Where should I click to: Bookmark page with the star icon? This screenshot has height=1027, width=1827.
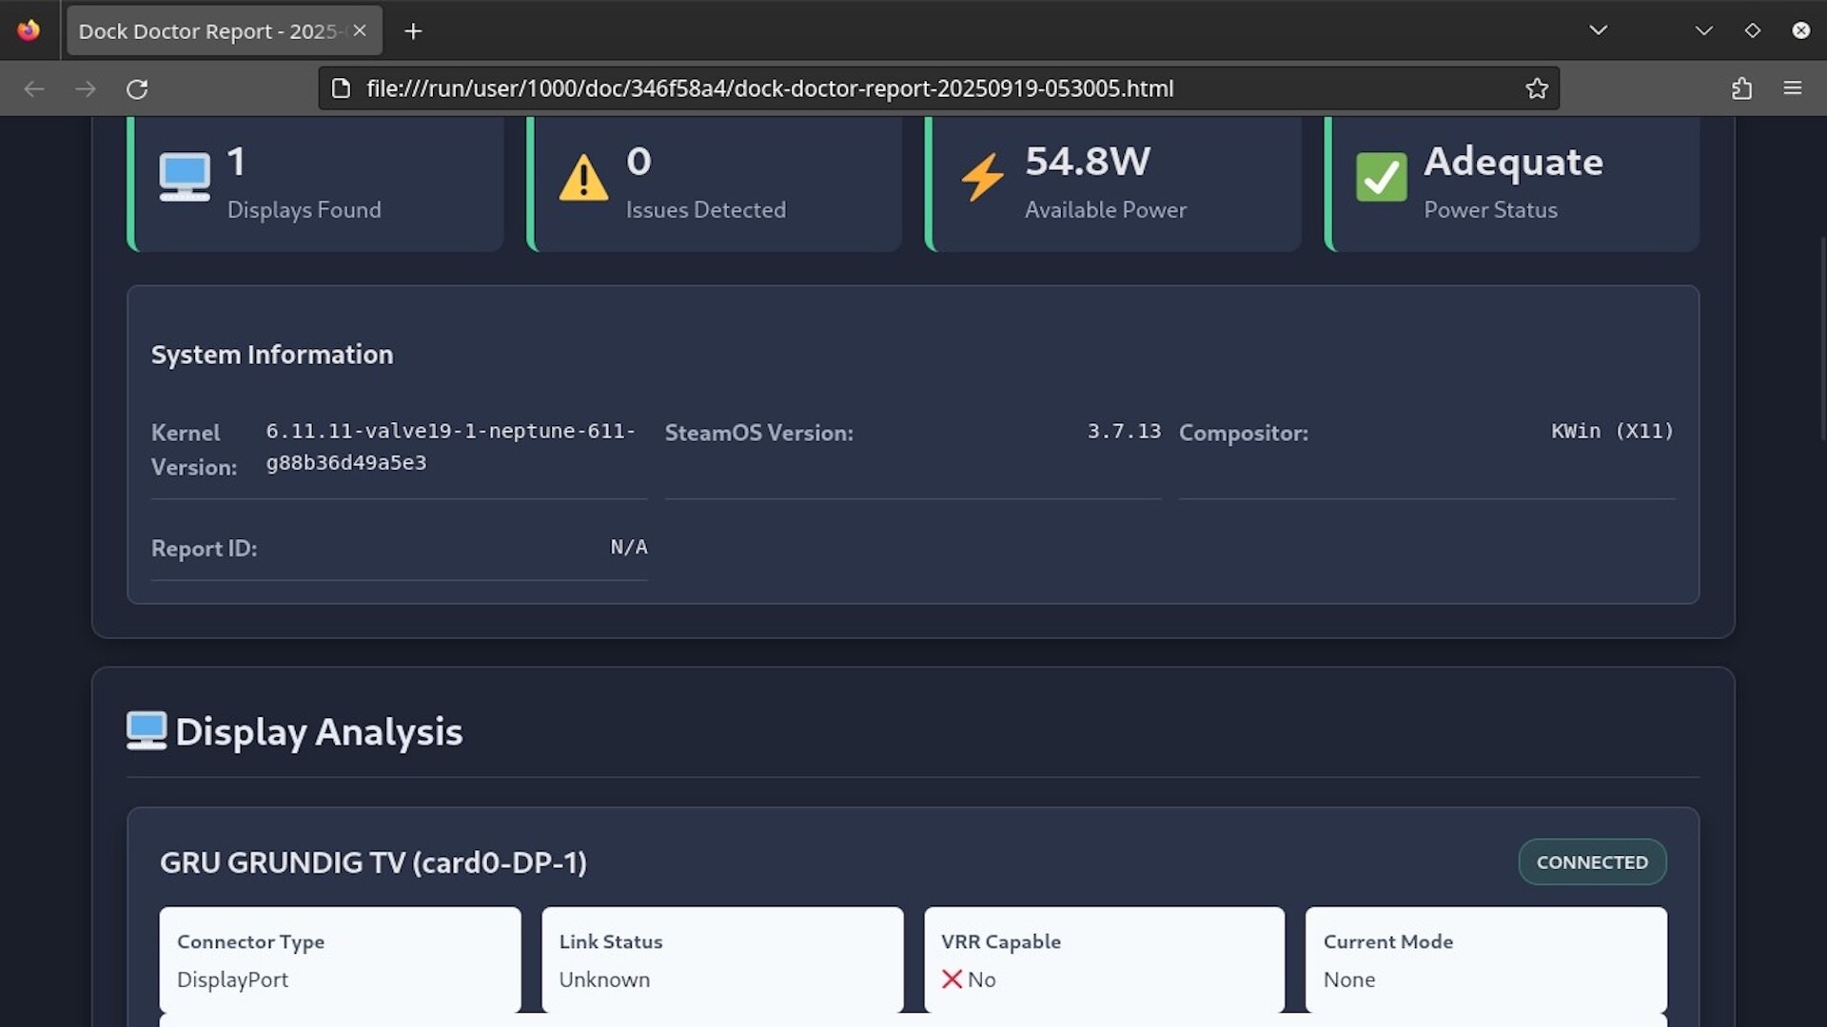click(x=1536, y=88)
